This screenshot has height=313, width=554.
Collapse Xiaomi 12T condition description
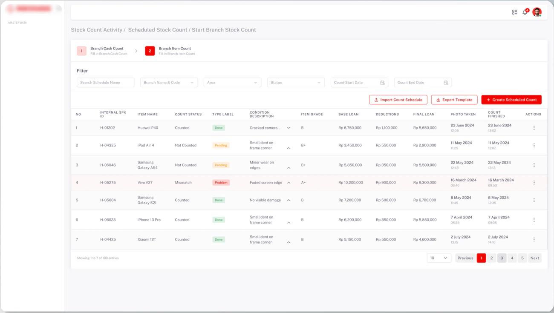(289, 242)
